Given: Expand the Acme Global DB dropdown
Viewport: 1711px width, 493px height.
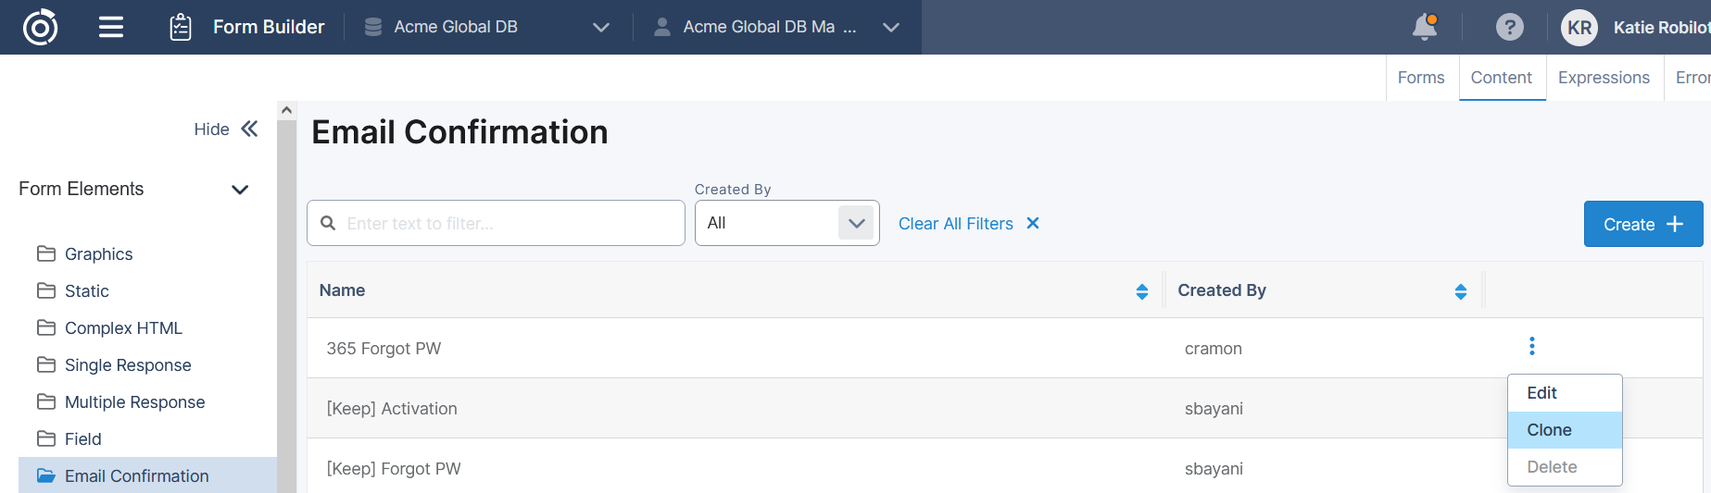Looking at the screenshot, I should [x=600, y=27].
